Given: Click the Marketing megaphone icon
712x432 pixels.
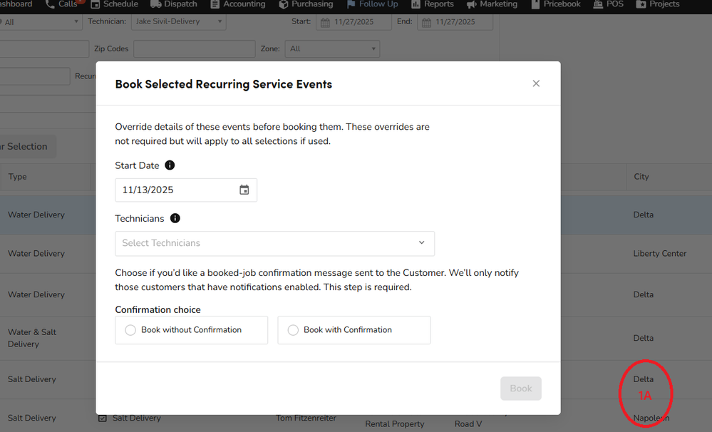Looking at the screenshot, I should click(471, 4).
